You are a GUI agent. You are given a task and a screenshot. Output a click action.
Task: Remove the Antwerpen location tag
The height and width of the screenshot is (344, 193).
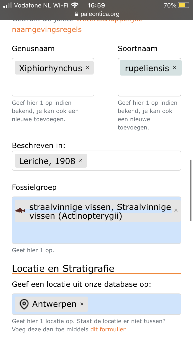pyautogui.click(x=82, y=304)
